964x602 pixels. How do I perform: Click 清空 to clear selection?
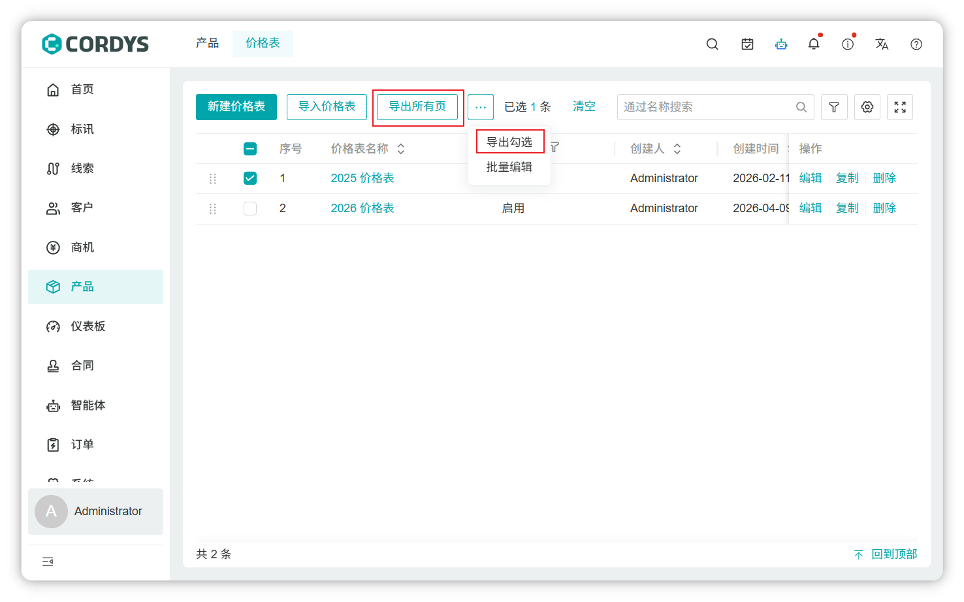584,106
